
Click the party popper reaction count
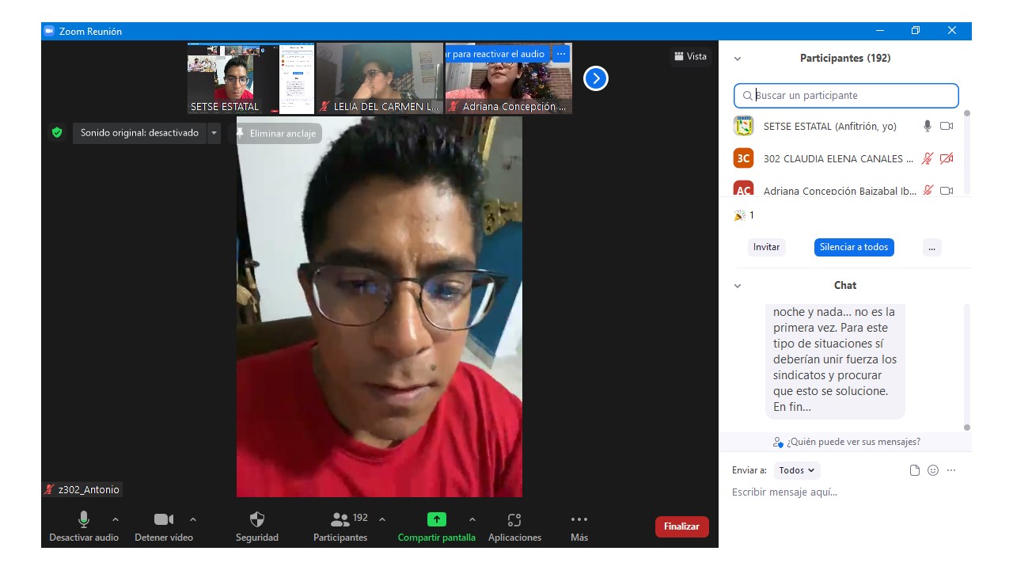[744, 215]
